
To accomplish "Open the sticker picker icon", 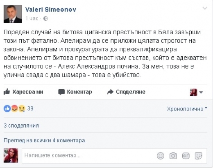I will [198, 156].
